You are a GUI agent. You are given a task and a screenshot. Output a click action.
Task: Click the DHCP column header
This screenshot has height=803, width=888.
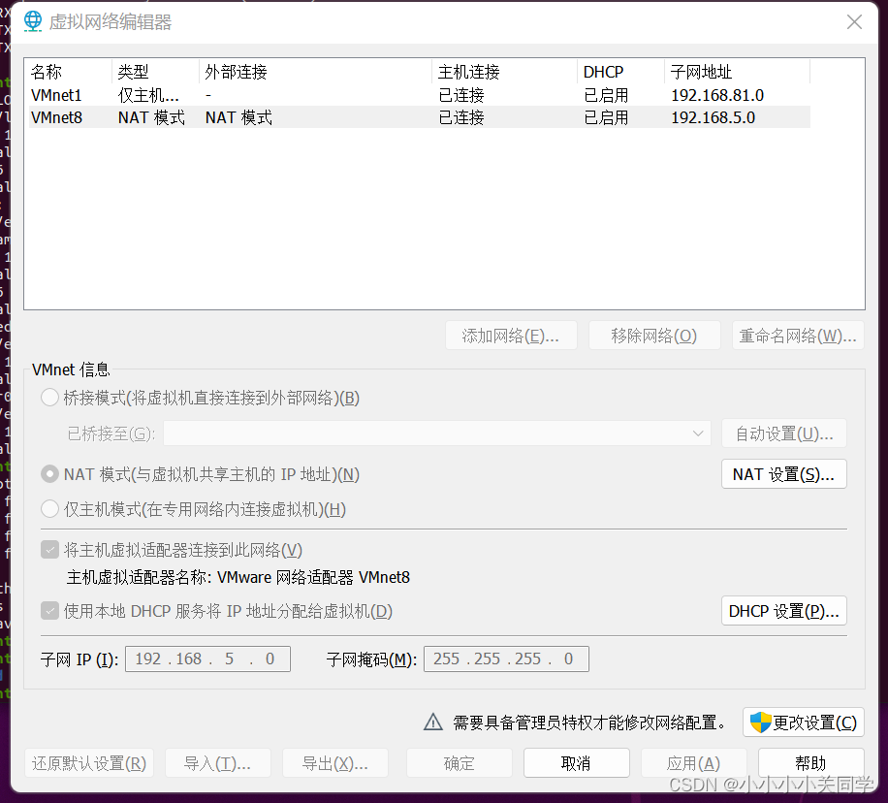pos(620,72)
